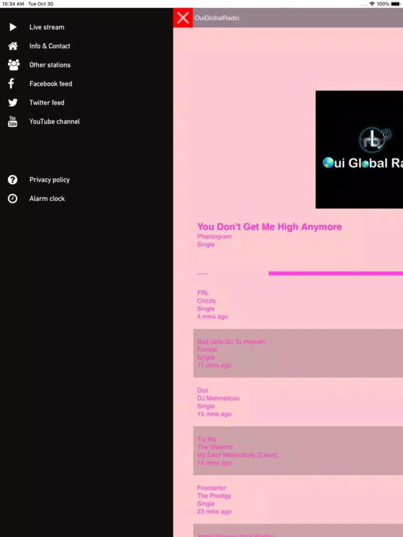This screenshot has height=537, width=403.
Task: Select the Try Me track row
Action: pyautogui.click(x=298, y=451)
